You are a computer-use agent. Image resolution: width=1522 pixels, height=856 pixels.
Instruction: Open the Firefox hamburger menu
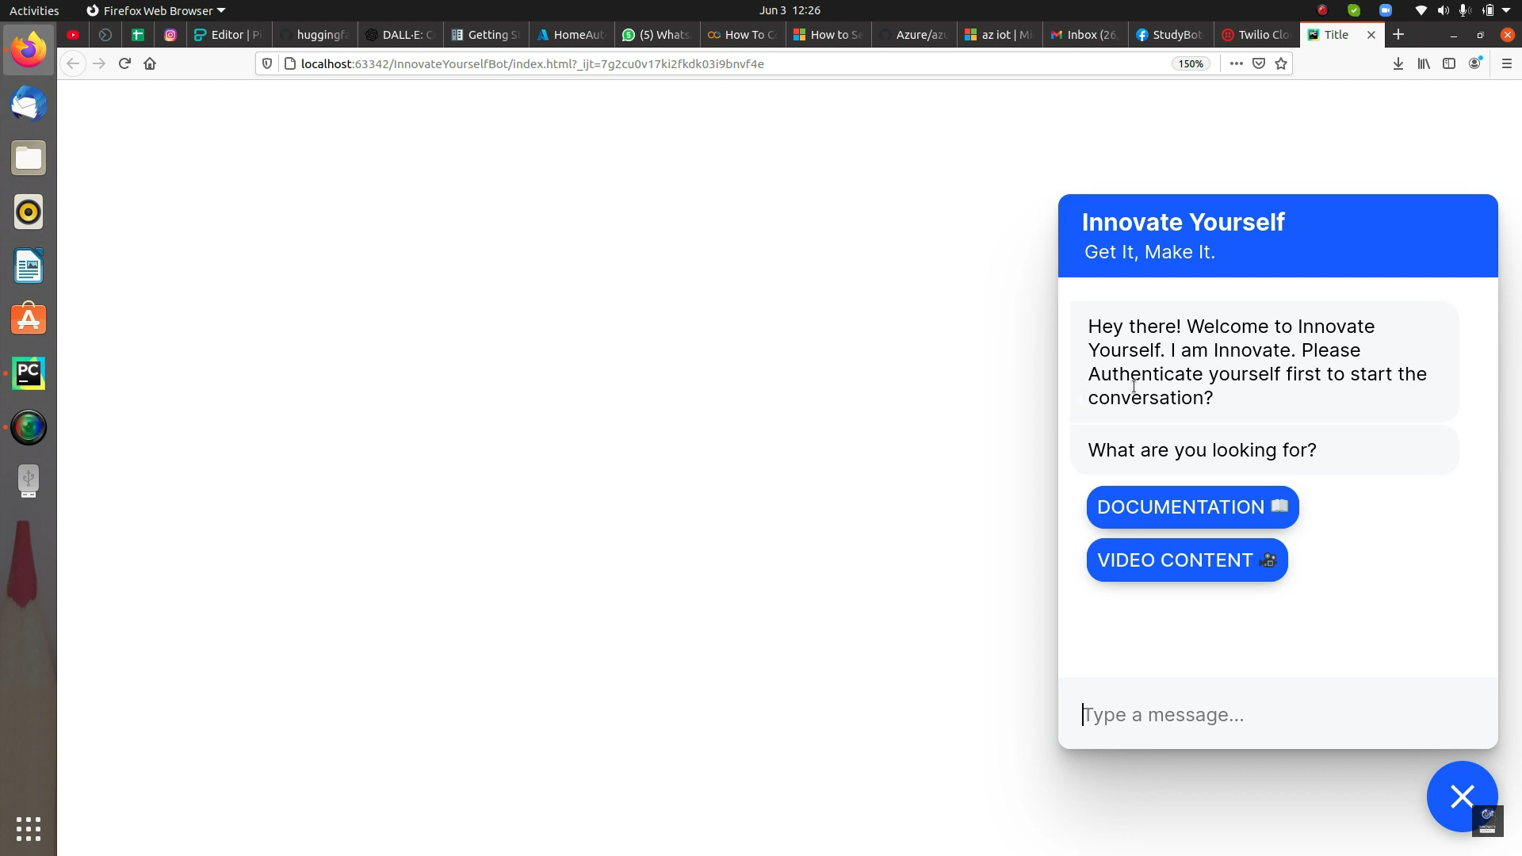[1508, 63]
